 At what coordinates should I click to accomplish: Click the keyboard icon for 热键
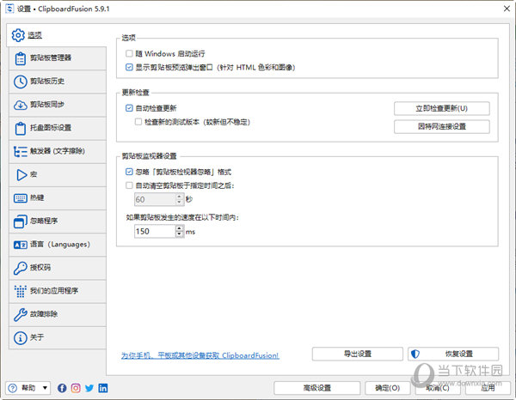[20, 198]
